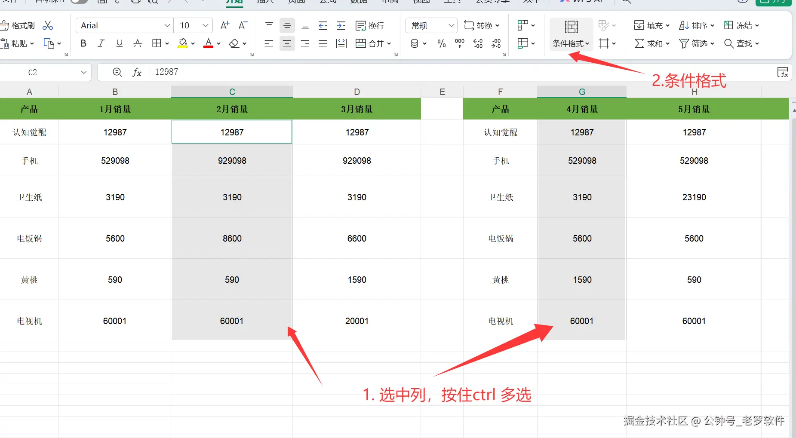
Task: Click the 冻结 freeze panes button
Action: pos(741,25)
